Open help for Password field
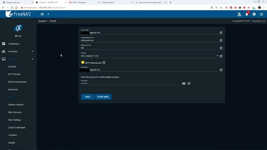Image resolution: width=267 pixels, height=150 pixels. click(x=189, y=83)
